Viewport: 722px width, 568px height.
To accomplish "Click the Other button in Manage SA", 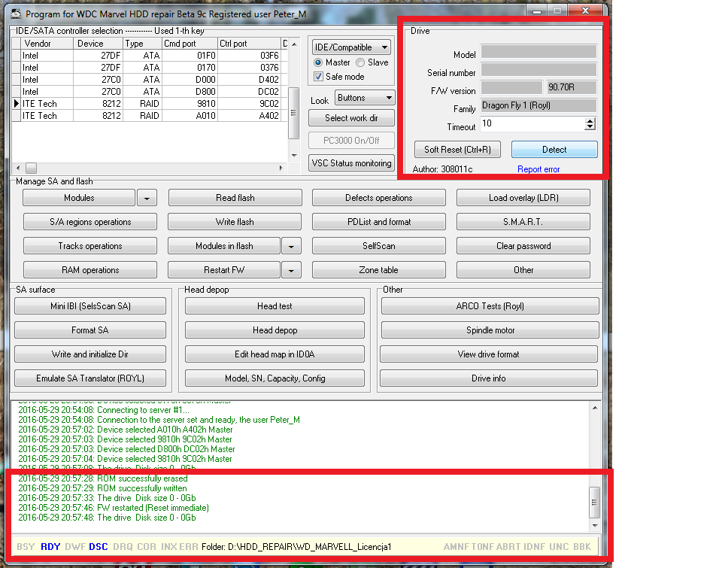I will click(523, 270).
